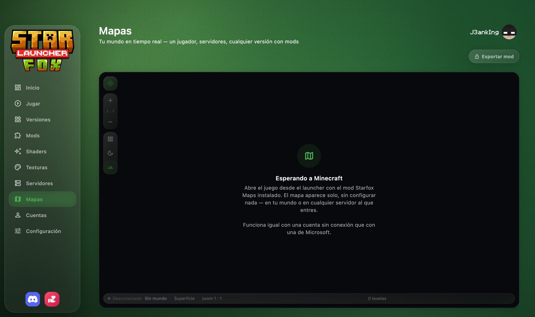Viewport: 535px width, 317px height.
Task: Click 'zoom 1 : 1' in the status bar
Action: tap(212, 299)
